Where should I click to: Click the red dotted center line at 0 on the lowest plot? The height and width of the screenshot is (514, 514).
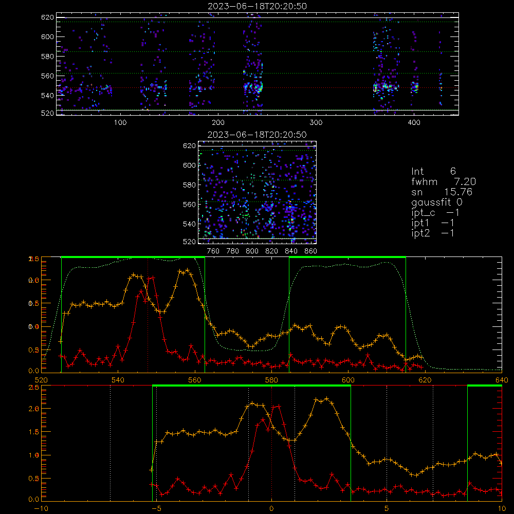271,443
